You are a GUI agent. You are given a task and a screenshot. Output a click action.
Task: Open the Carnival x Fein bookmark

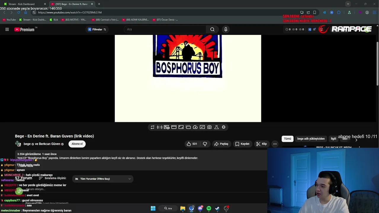105,20
